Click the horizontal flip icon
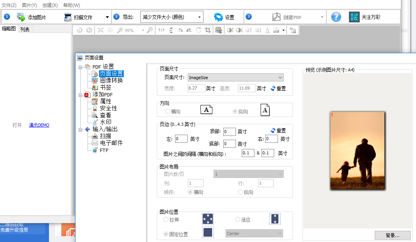This screenshot has height=242, width=416. [x=161, y=30]
